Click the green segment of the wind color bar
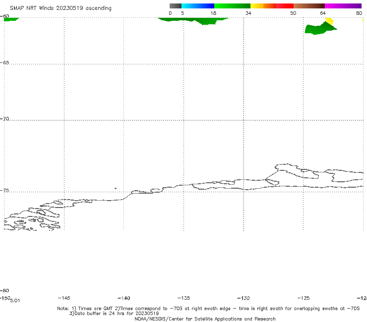This screenshot has width=367, height=322. [232, 6]
